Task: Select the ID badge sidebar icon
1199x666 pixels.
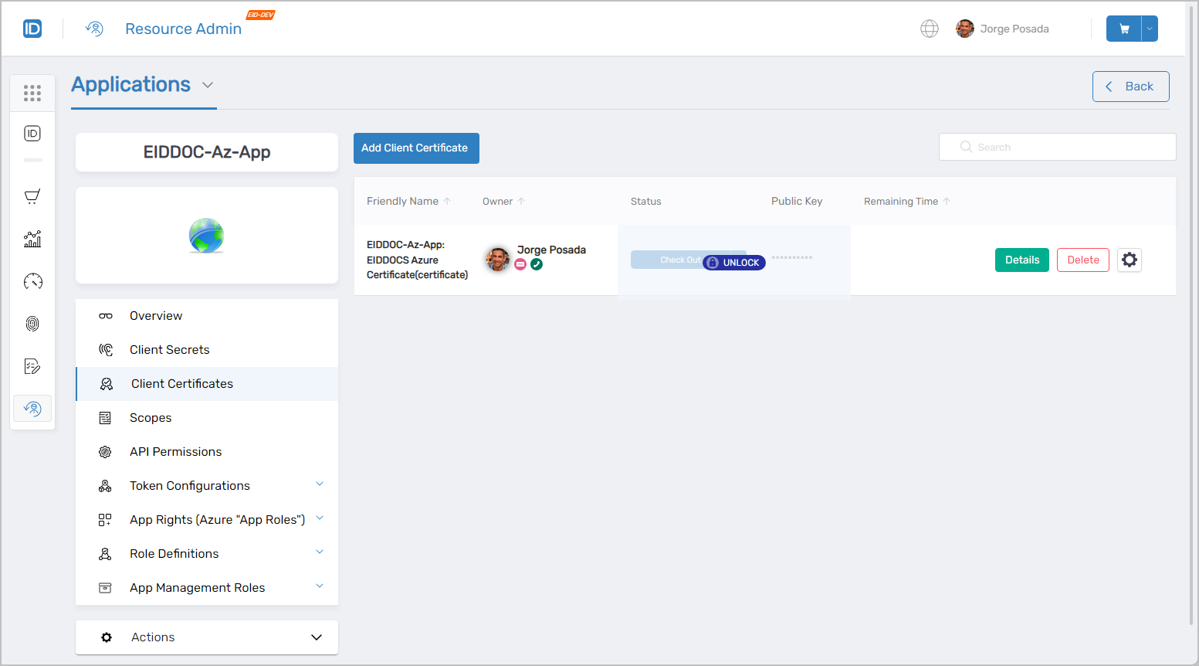Action: tap(32, 132)
